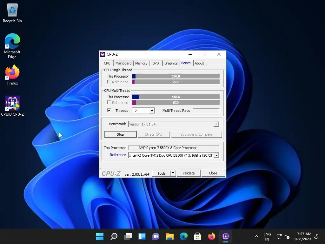The height and width of the screenshot is (244, 325).
Task: Click the CPU-Z title bar app icon
Action: [x=103, y=54]
